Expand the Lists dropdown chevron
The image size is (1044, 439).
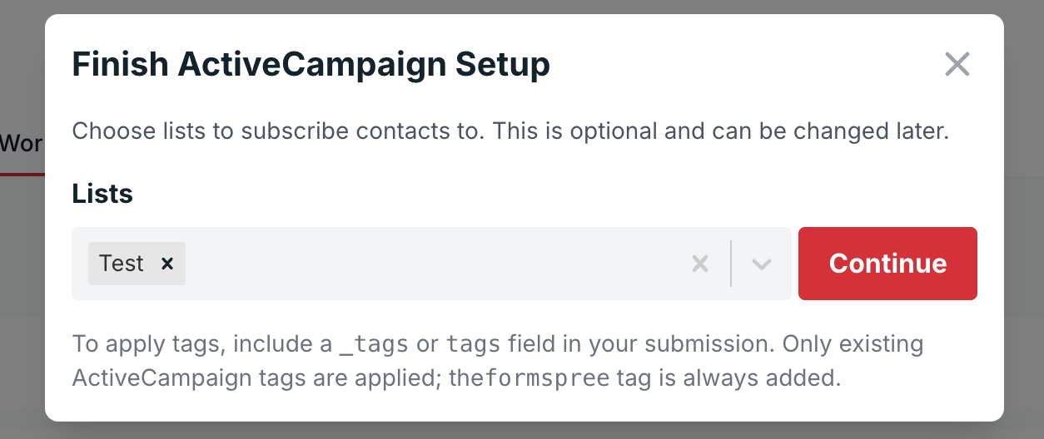(761, 264)
